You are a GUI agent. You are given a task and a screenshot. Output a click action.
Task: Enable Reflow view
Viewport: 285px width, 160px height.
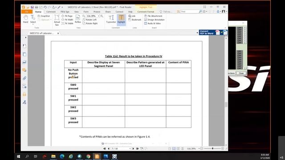[78, 19]
